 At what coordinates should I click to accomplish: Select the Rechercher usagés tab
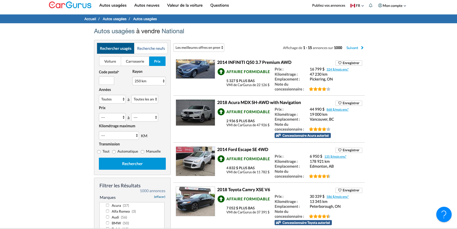click(x=115, y=48)
